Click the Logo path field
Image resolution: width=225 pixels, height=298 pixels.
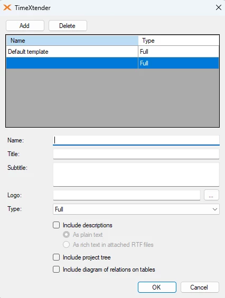coord(127,195)
